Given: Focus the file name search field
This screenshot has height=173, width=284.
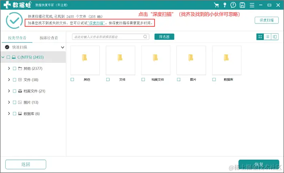Looking at the screenshot, I should [x=110, y=37].
